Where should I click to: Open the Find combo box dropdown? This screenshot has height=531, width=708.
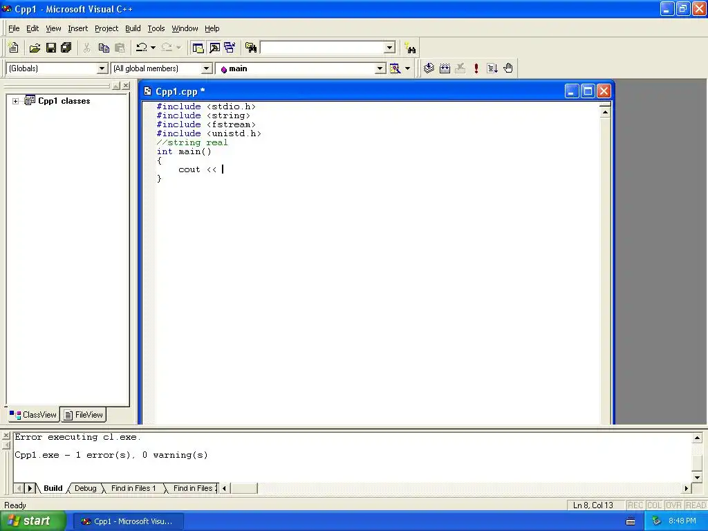tap(390, 48)
